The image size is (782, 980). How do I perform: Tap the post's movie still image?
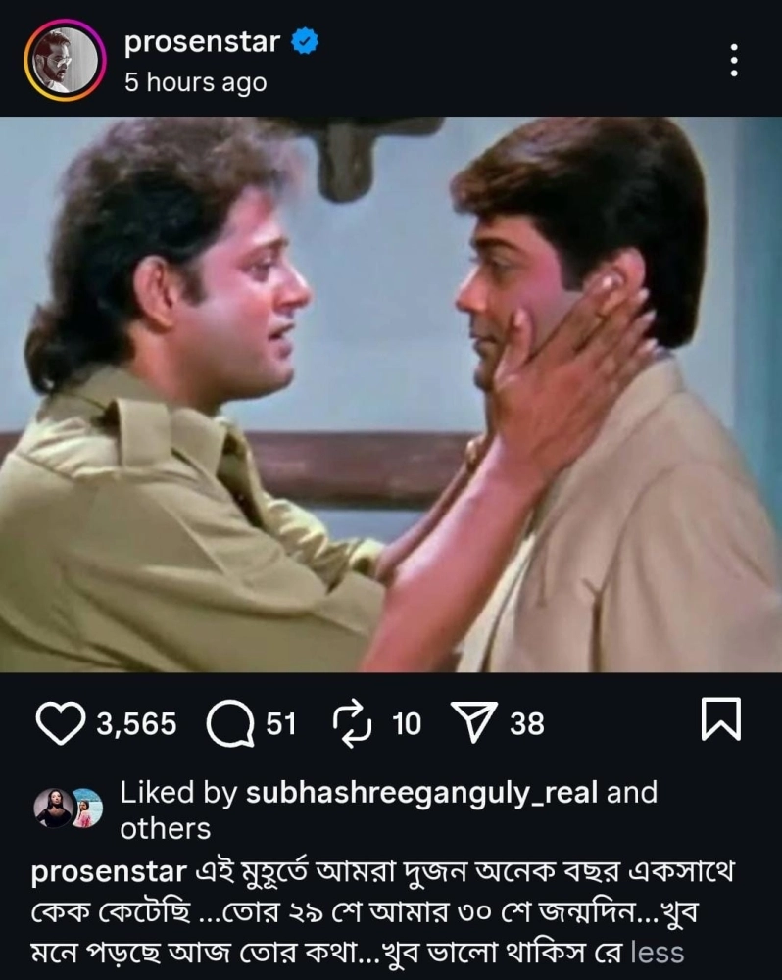pos(391,394)
